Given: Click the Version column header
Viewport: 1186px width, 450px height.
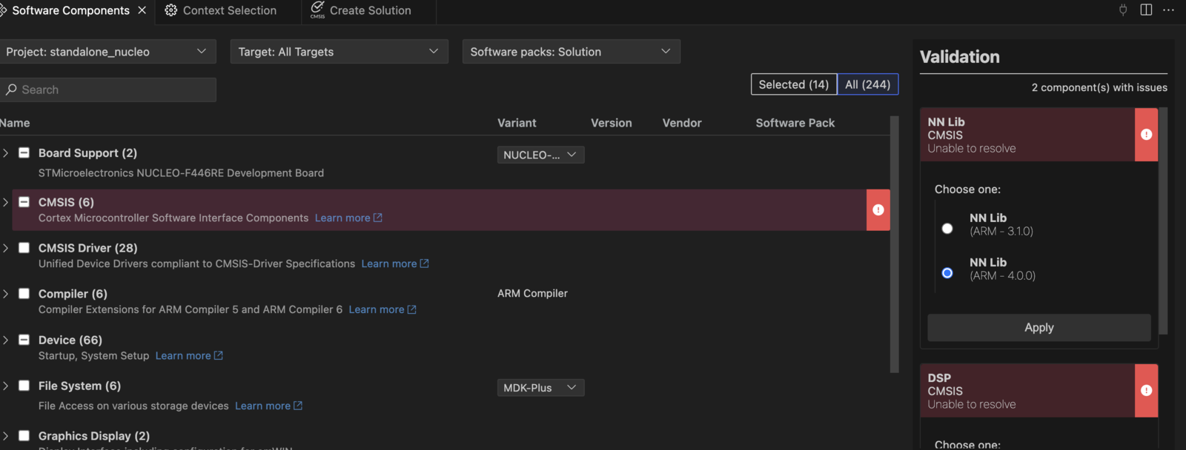Looking at the screenshot, I should click(612, 123).
